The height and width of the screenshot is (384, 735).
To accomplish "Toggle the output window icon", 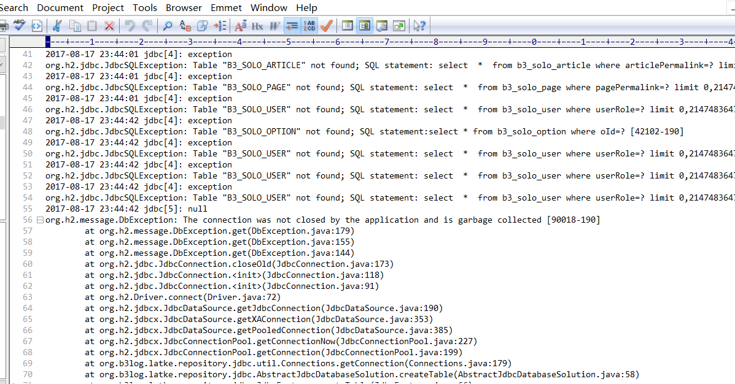I will pyautogui.click(x=382, y=26).
